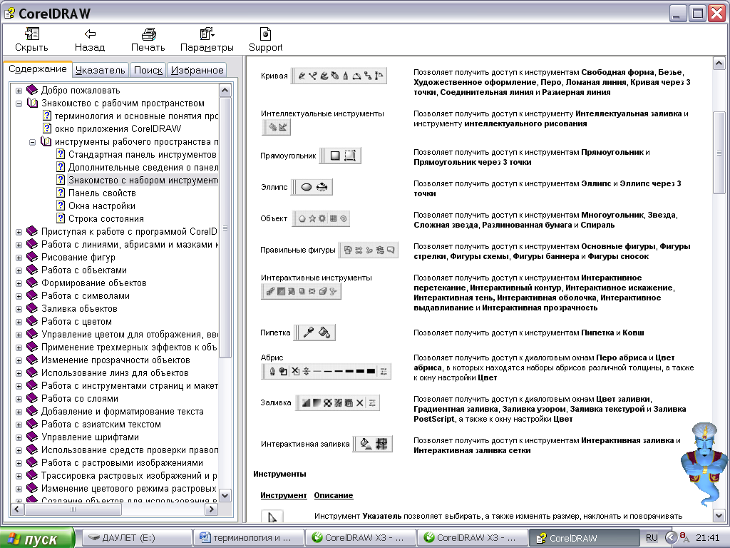Screen dimensions: 730x548
Task: Click the Печать printer icon
Action: [148, 34]
